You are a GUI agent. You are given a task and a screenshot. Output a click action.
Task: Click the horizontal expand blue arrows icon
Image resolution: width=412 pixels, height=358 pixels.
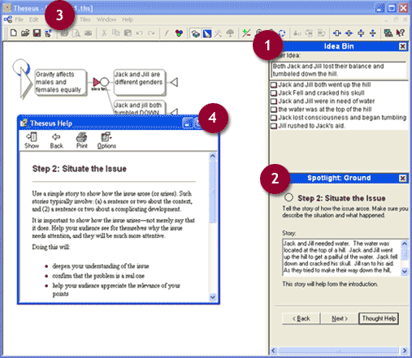(337, 33)
